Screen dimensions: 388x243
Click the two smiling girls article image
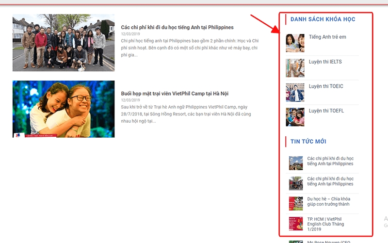[x=64, y=109]
